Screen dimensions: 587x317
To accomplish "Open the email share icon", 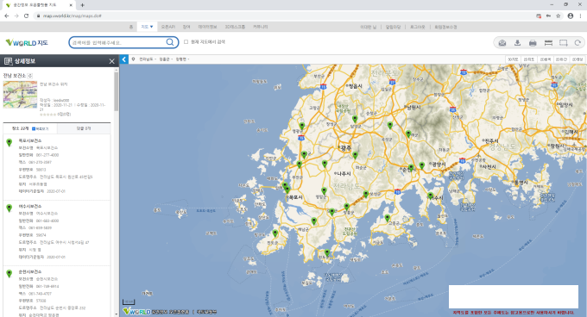I will pyautogui.click(x=502, y=43).
